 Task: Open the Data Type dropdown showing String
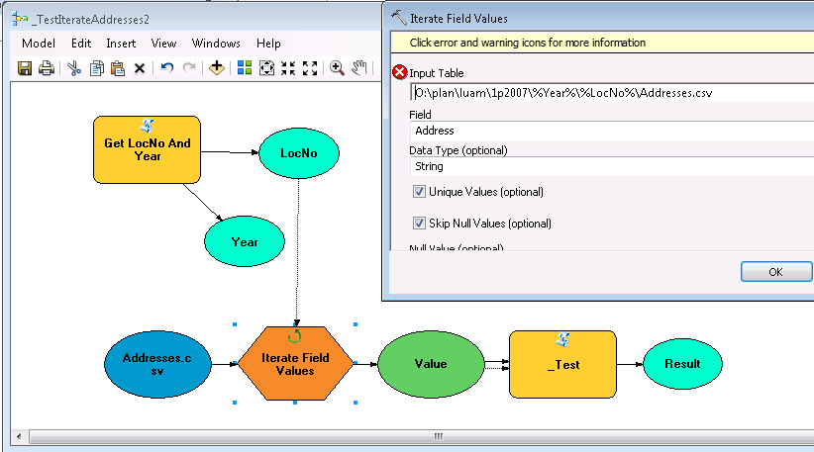pyautogui.click(x=612, y=166)
